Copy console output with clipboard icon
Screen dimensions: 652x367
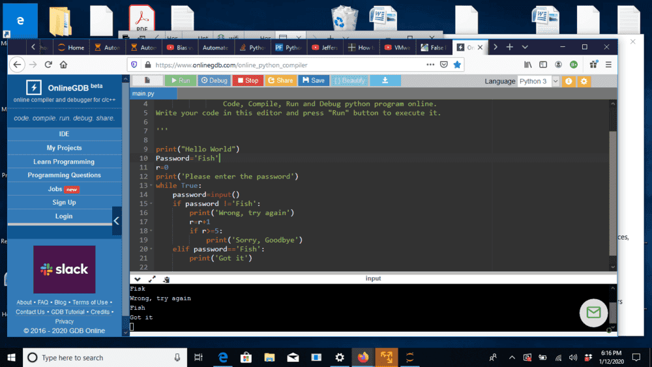(x=166, y=279)
